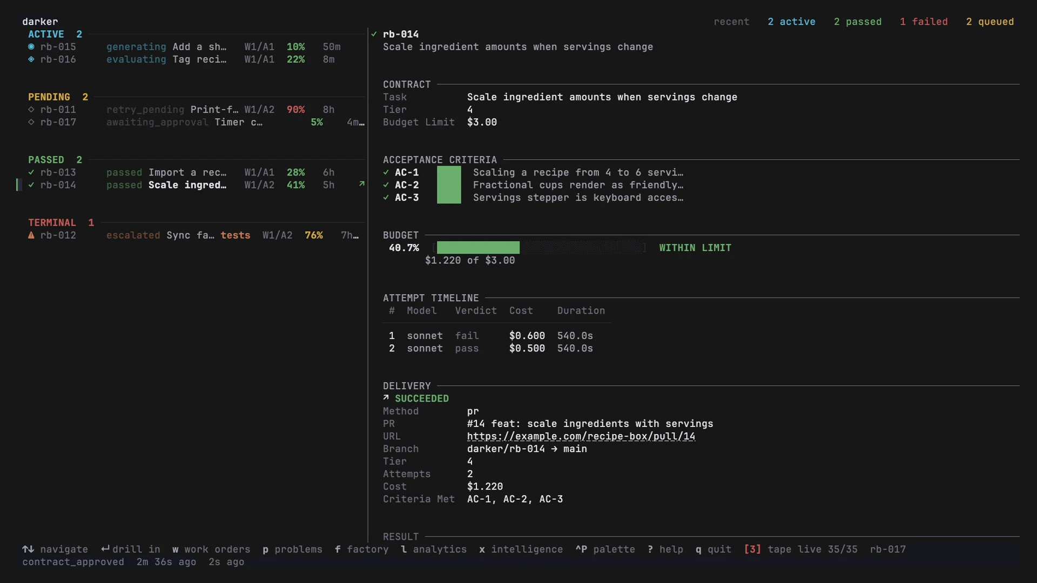Click the checkmark icon beside rb-014 in list
The width and height of the screenshot is (1037, 583).
(x=31, y=185)
